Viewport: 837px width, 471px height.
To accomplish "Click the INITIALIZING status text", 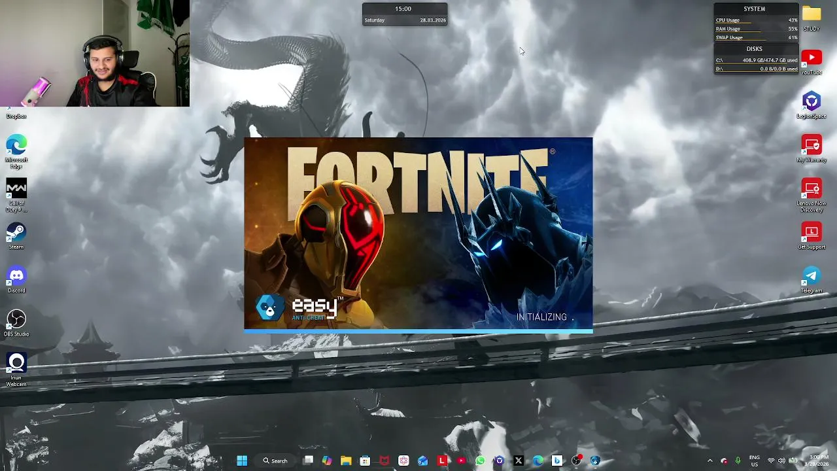I will pos(545,317).
